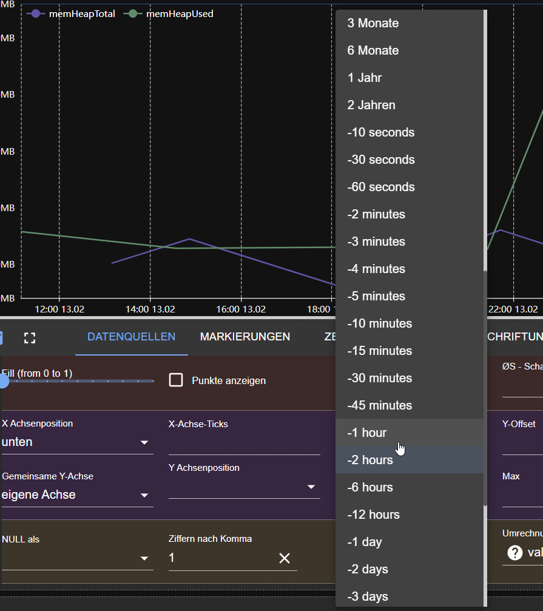Expand the 'NULL als' dropdown
Screen dimensions: 543x611
coord(145,558)
